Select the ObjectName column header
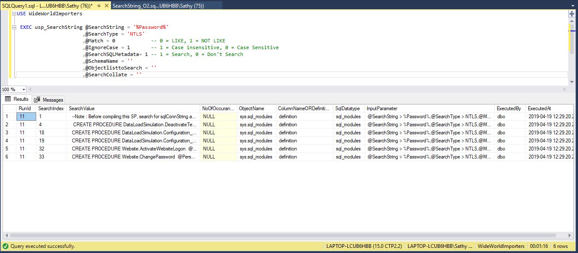578x253 pixels. click(x=256, y=108)
